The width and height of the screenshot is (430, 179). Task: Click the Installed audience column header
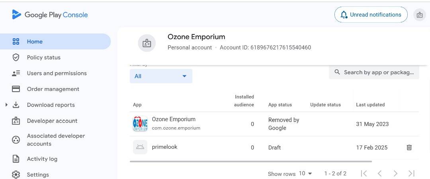[244, 101]
